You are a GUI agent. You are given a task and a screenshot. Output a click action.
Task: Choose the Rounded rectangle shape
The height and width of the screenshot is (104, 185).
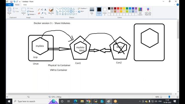[68, 9]
